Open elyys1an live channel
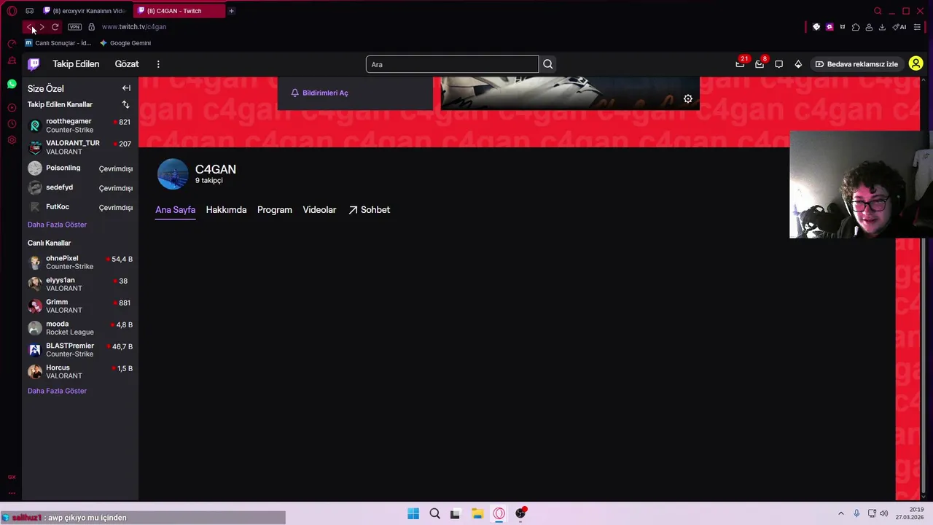Image resolution: width=933 pixels, height=525 pixels. pos(80,284)
